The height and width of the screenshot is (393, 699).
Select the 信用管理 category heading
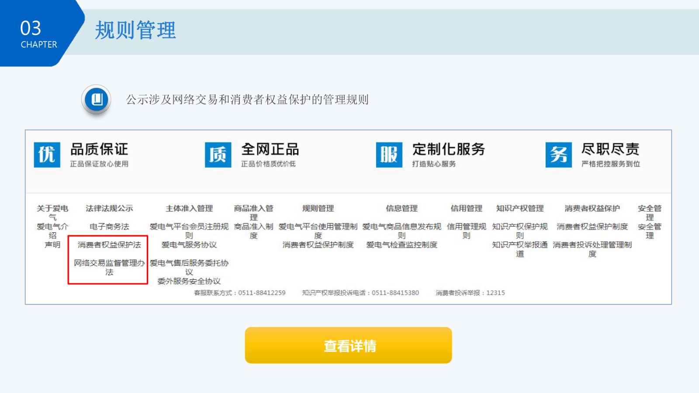tap(466, 209)
